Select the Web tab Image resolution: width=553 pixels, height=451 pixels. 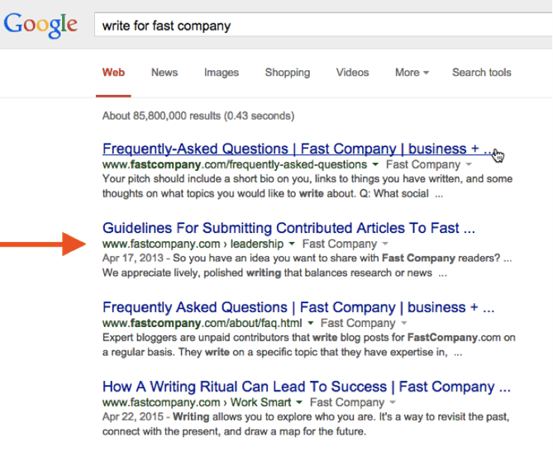[113, 73]
